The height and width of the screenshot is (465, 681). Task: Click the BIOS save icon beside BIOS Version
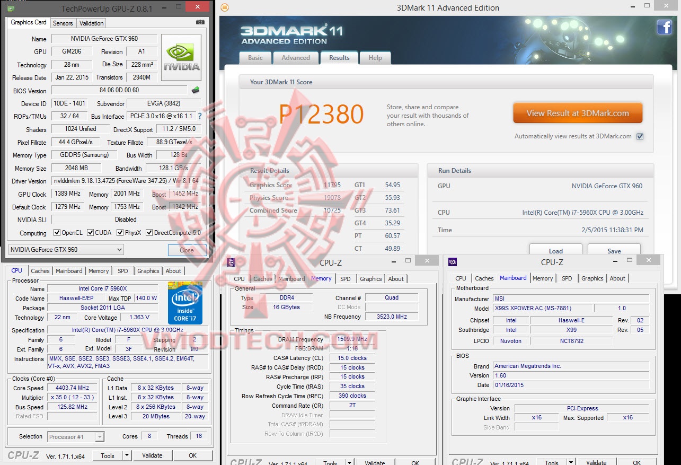[x=196, y=90]
